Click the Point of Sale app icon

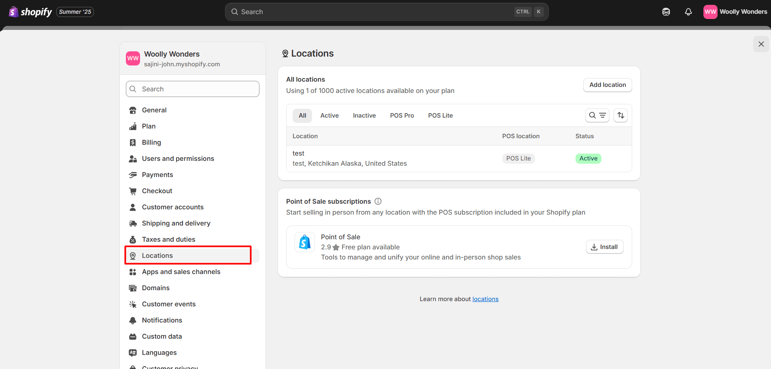click(x=305, y=242)
